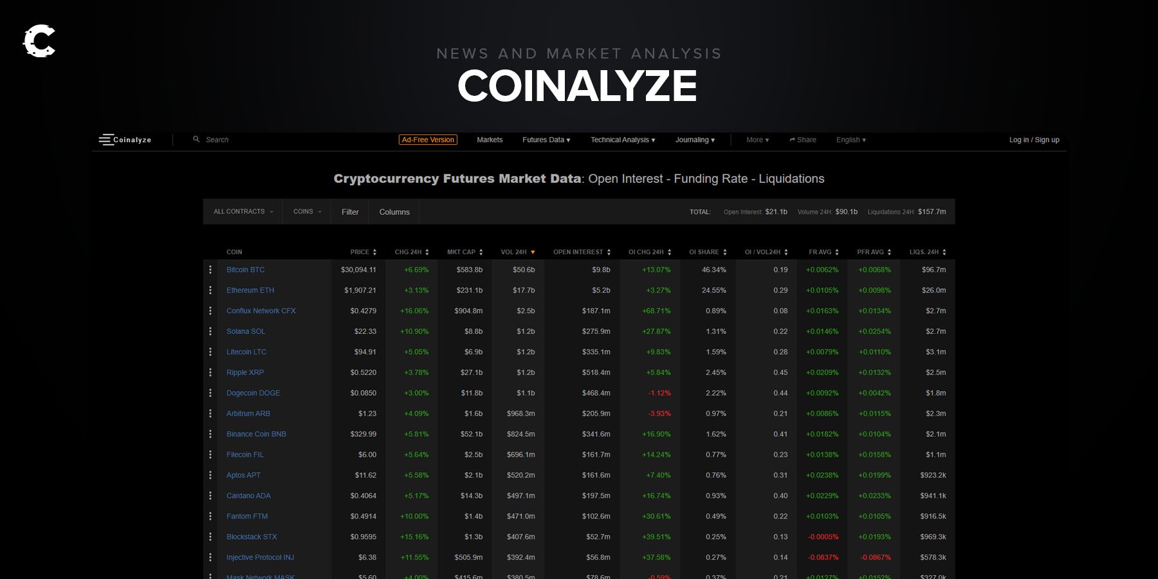Click Log in / Sign up
This screenshot has height=579, width=1158.
(x=1034, y=140)
